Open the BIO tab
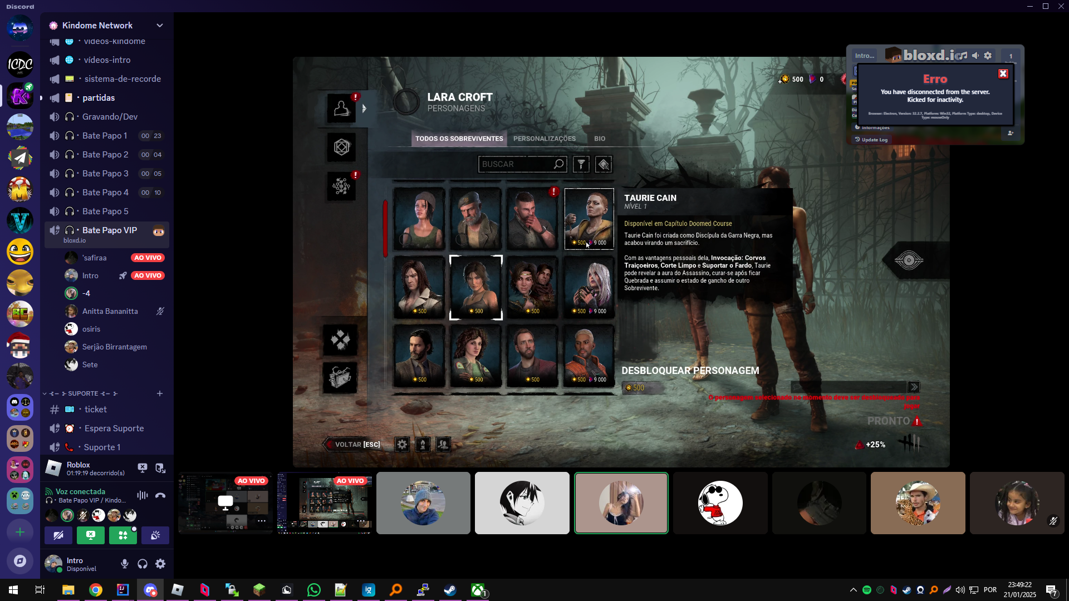This screenshot has height=601, width=1069. pyautogui.click(x=600, y=139)
